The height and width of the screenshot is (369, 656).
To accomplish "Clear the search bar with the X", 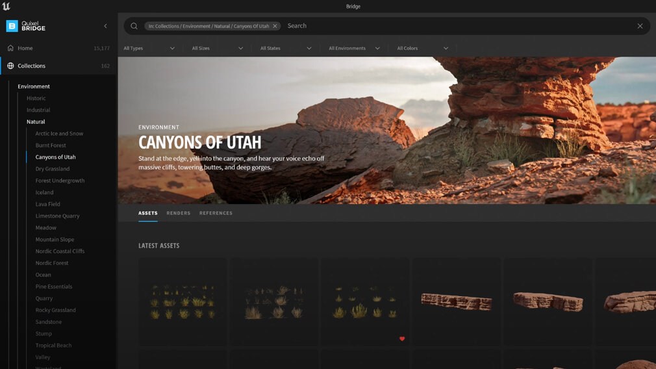I will pos(640,26).
